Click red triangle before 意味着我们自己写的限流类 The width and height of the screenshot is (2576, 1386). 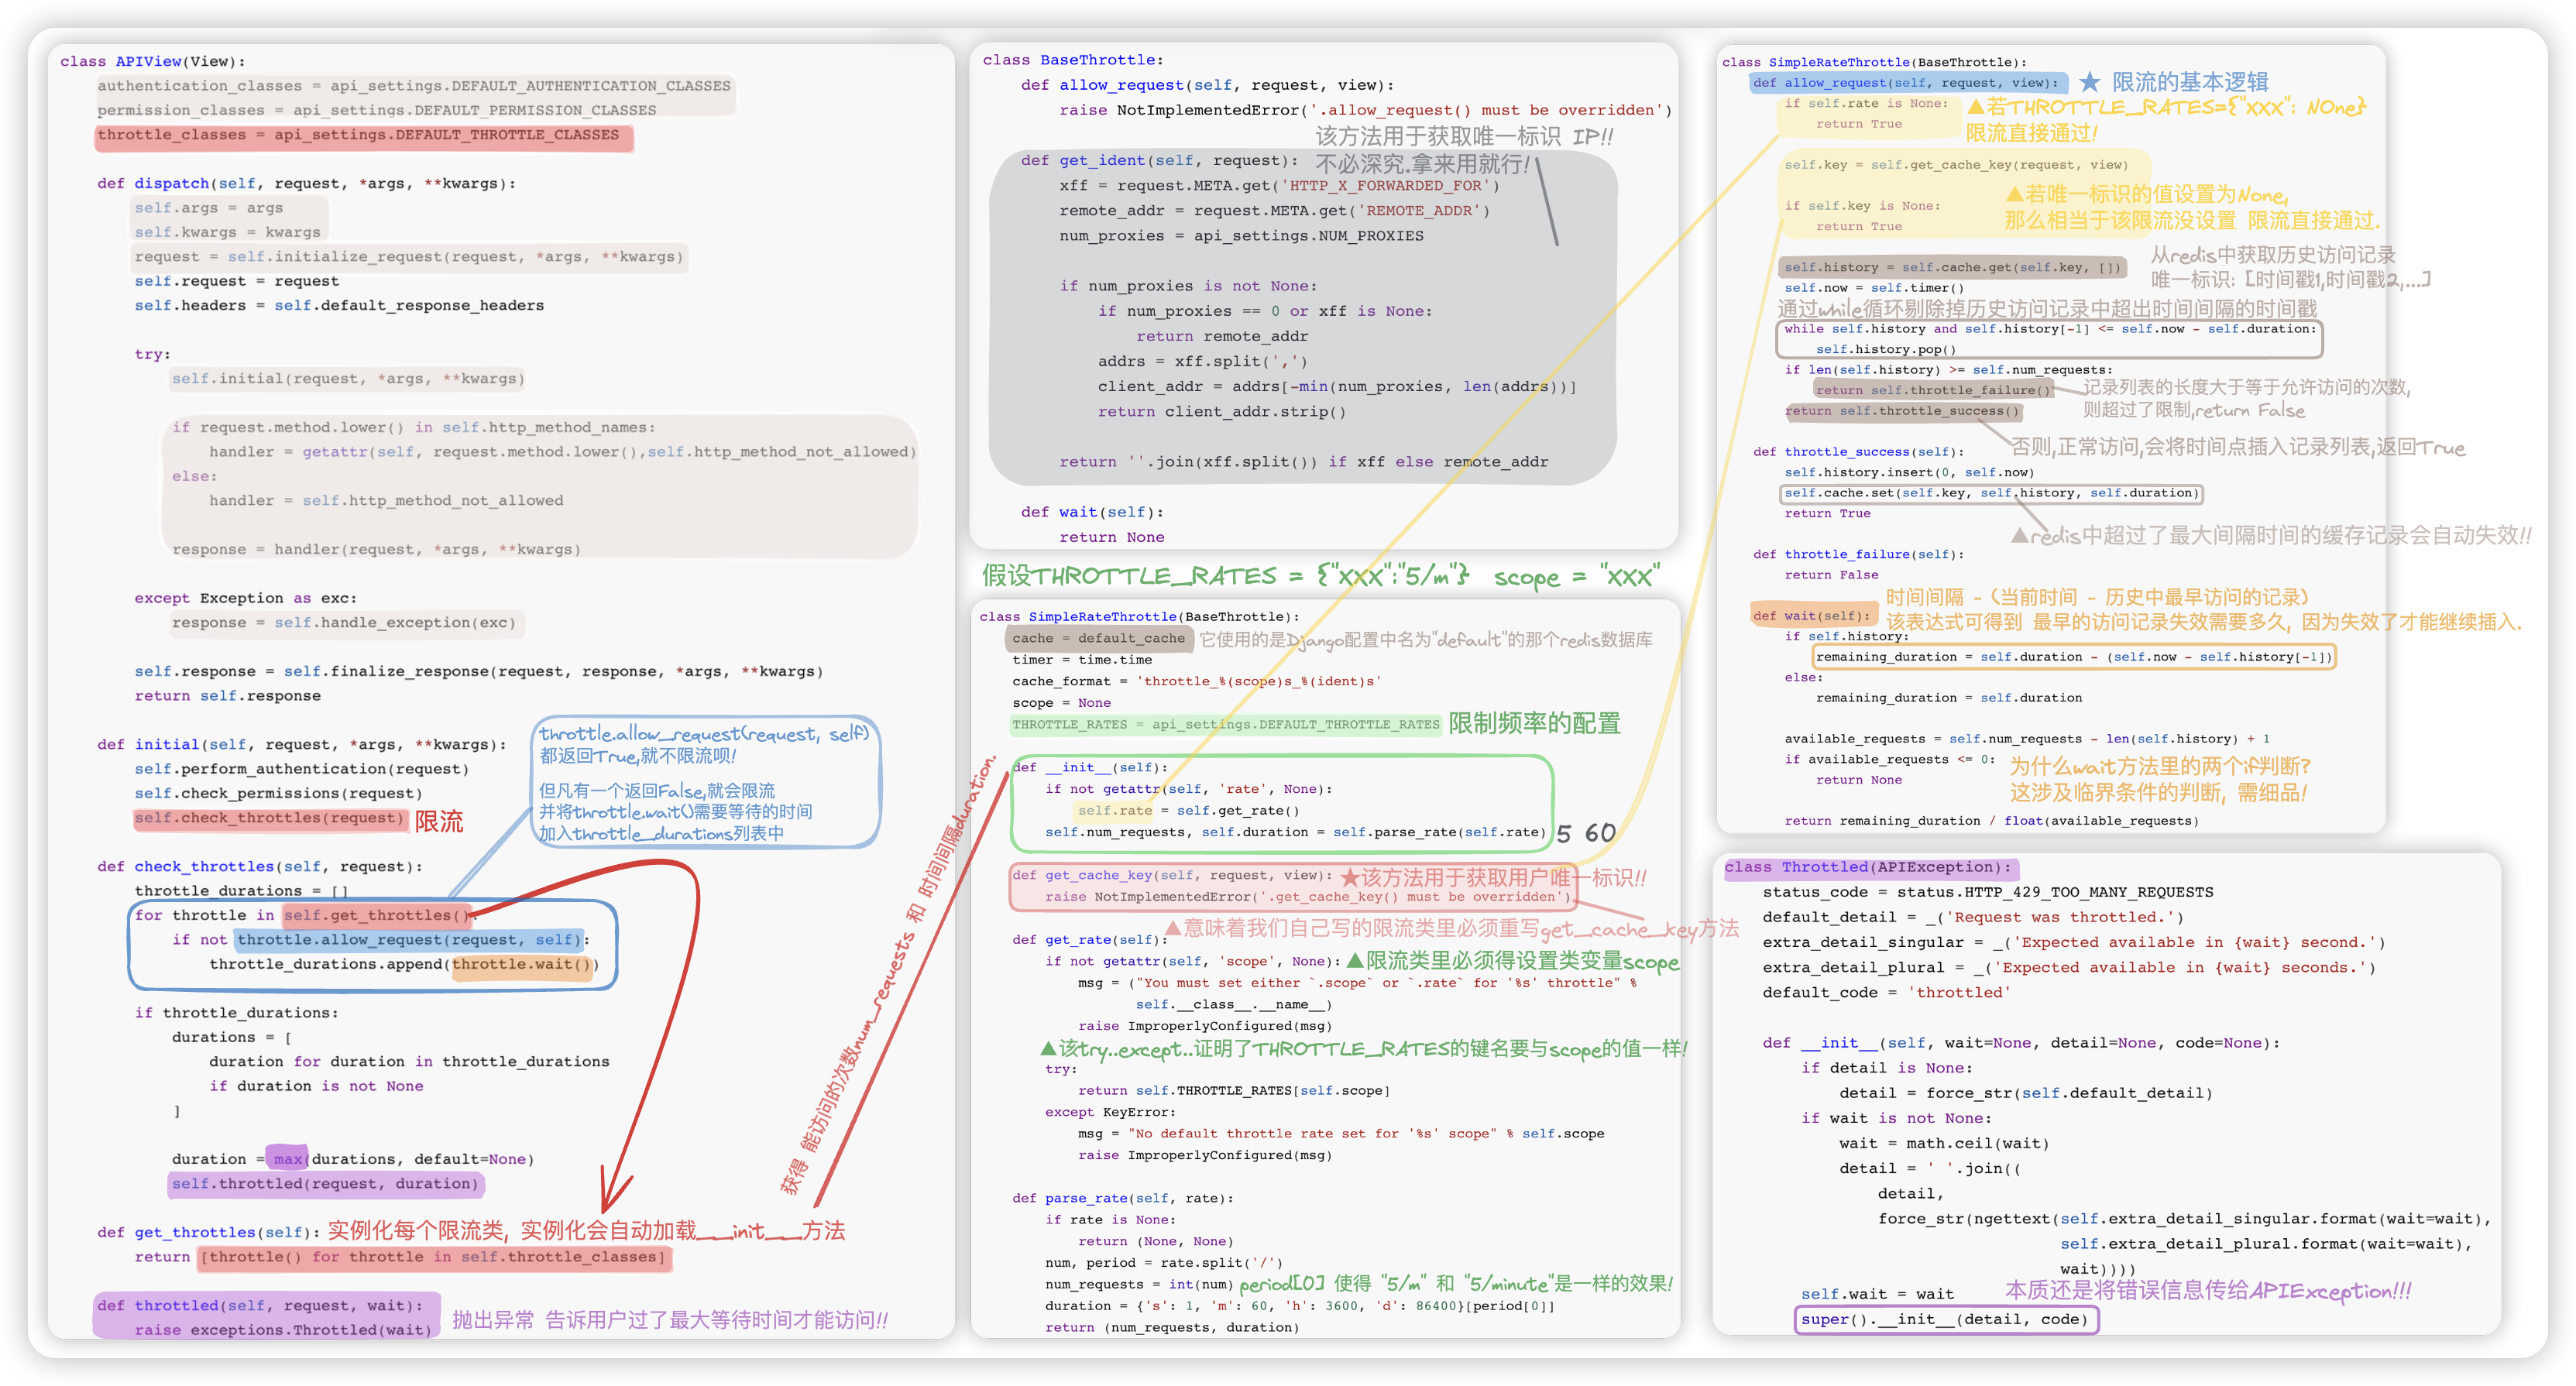point(1173,929)
